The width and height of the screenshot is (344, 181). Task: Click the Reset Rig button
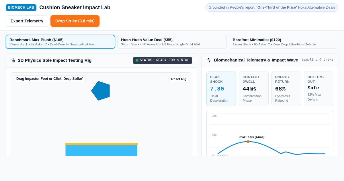click(179, 79)
